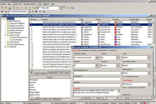Click the filter people icon beside Show All
This screenshot has width=156, height=104.
tap(38, 8)
